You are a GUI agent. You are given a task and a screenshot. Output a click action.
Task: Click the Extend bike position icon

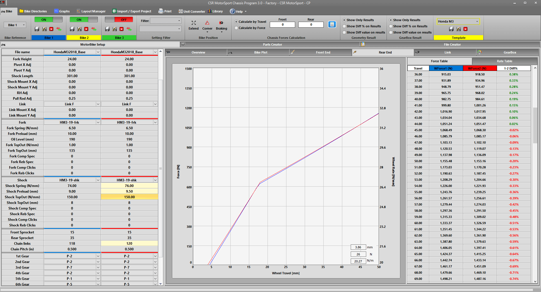193,23
